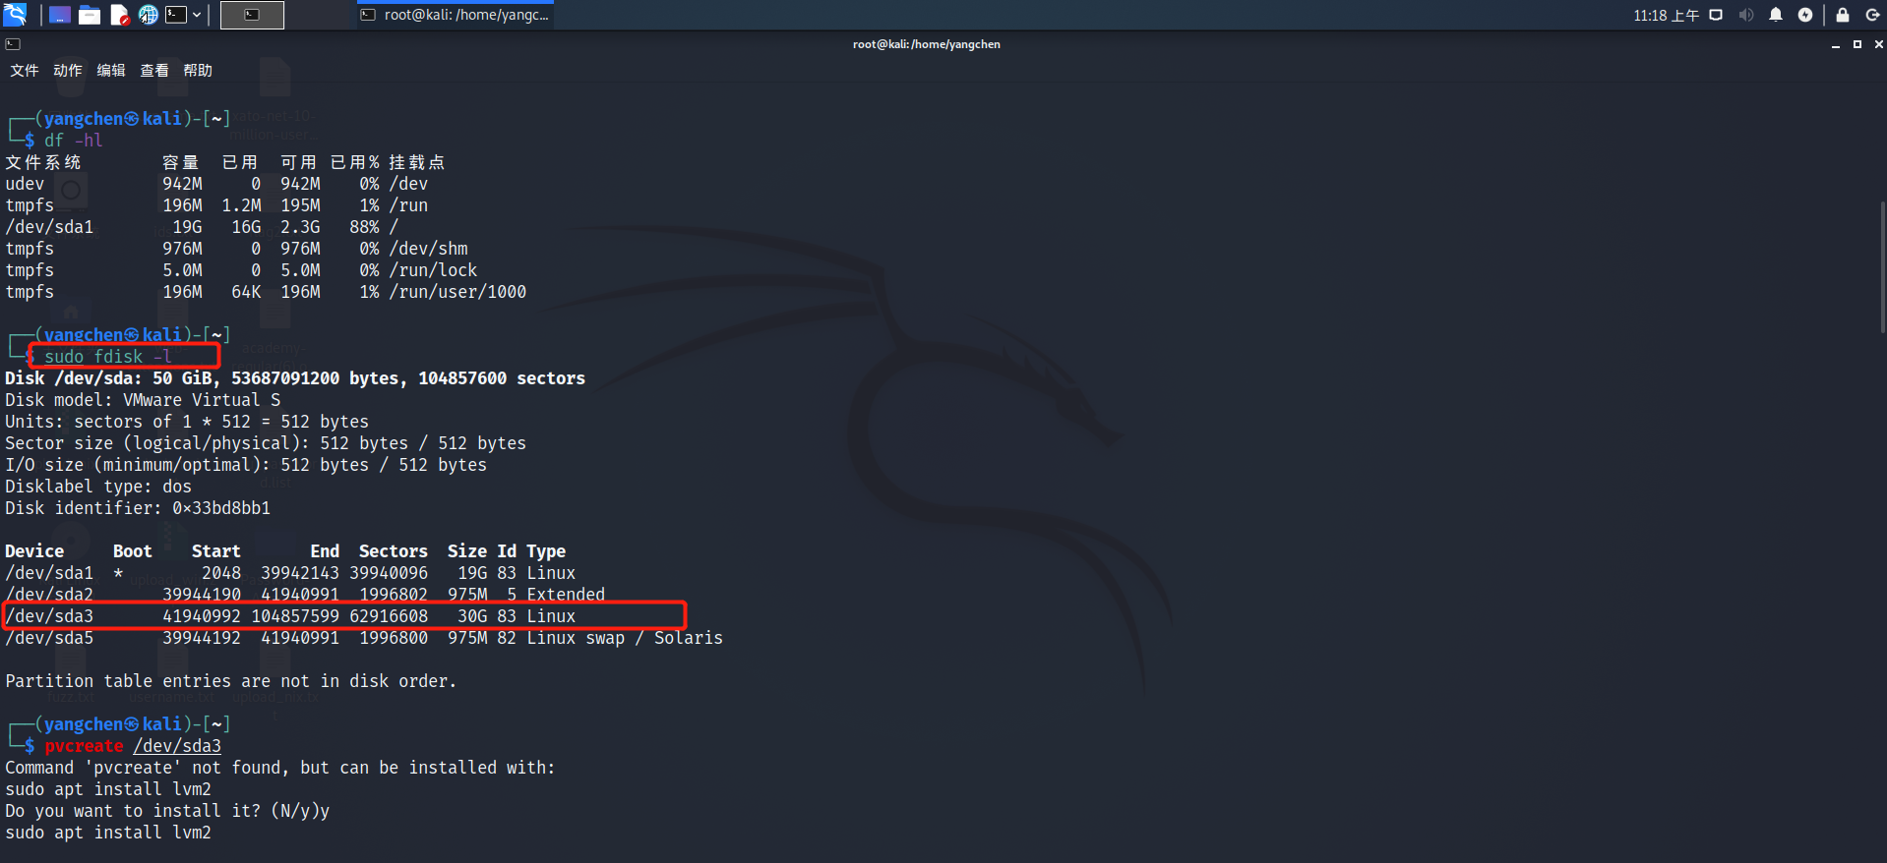Open the 查看 menu
This screenshot has height=863, width=1887.
154,71
